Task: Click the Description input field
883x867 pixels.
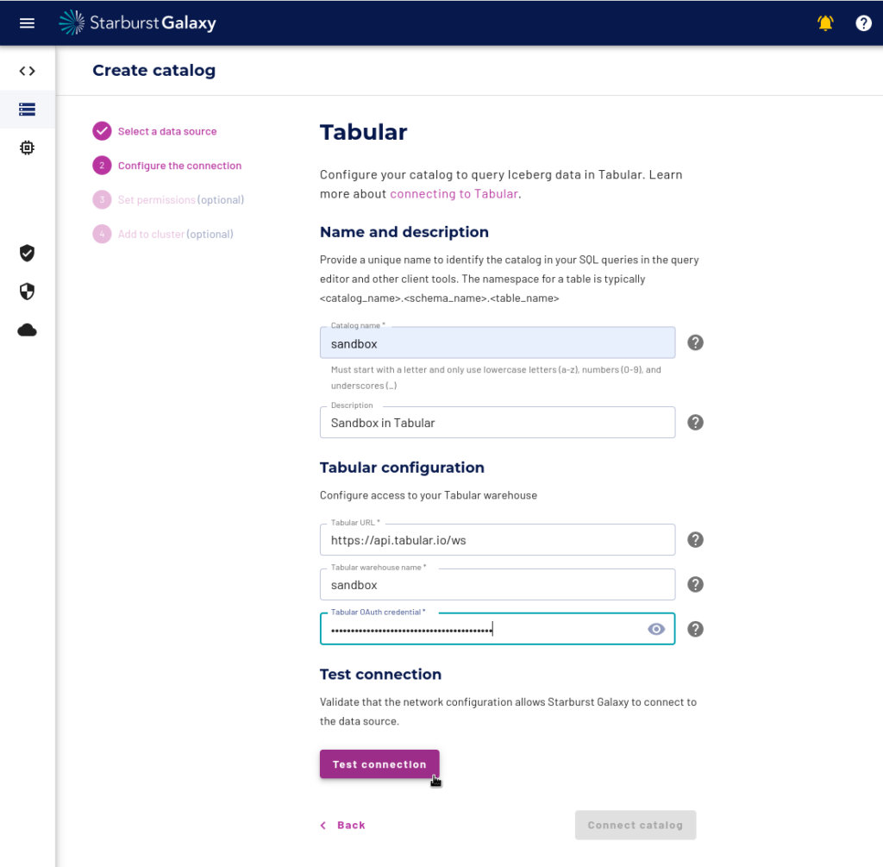Action: tap(498, 423)
